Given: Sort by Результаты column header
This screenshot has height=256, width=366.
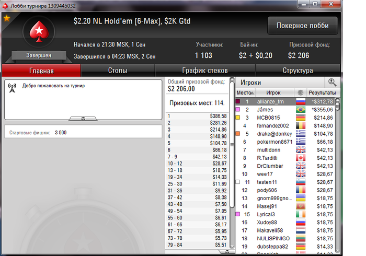Looking at the screenshot, I should coord(322,93).
